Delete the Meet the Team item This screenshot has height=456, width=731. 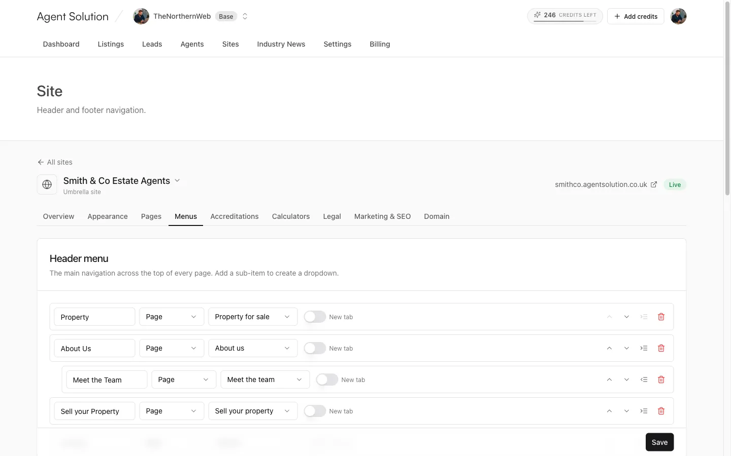(661, 379)
